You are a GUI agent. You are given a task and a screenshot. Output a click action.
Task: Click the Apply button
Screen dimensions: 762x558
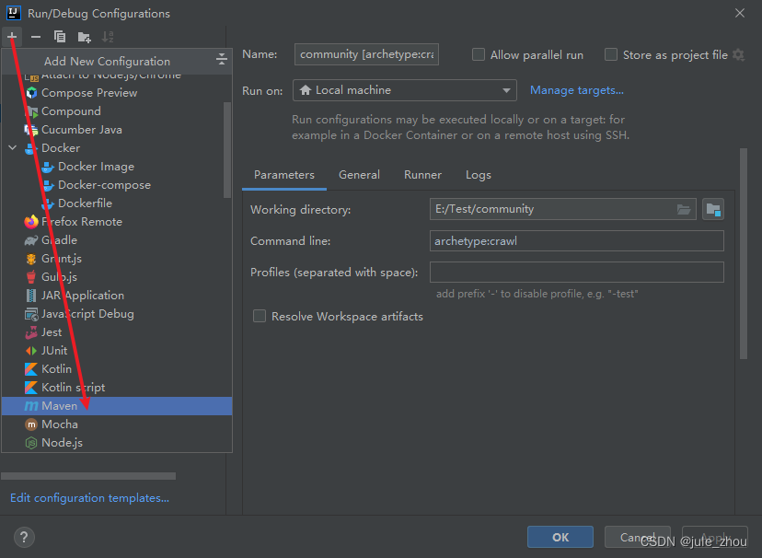[715, 537]
